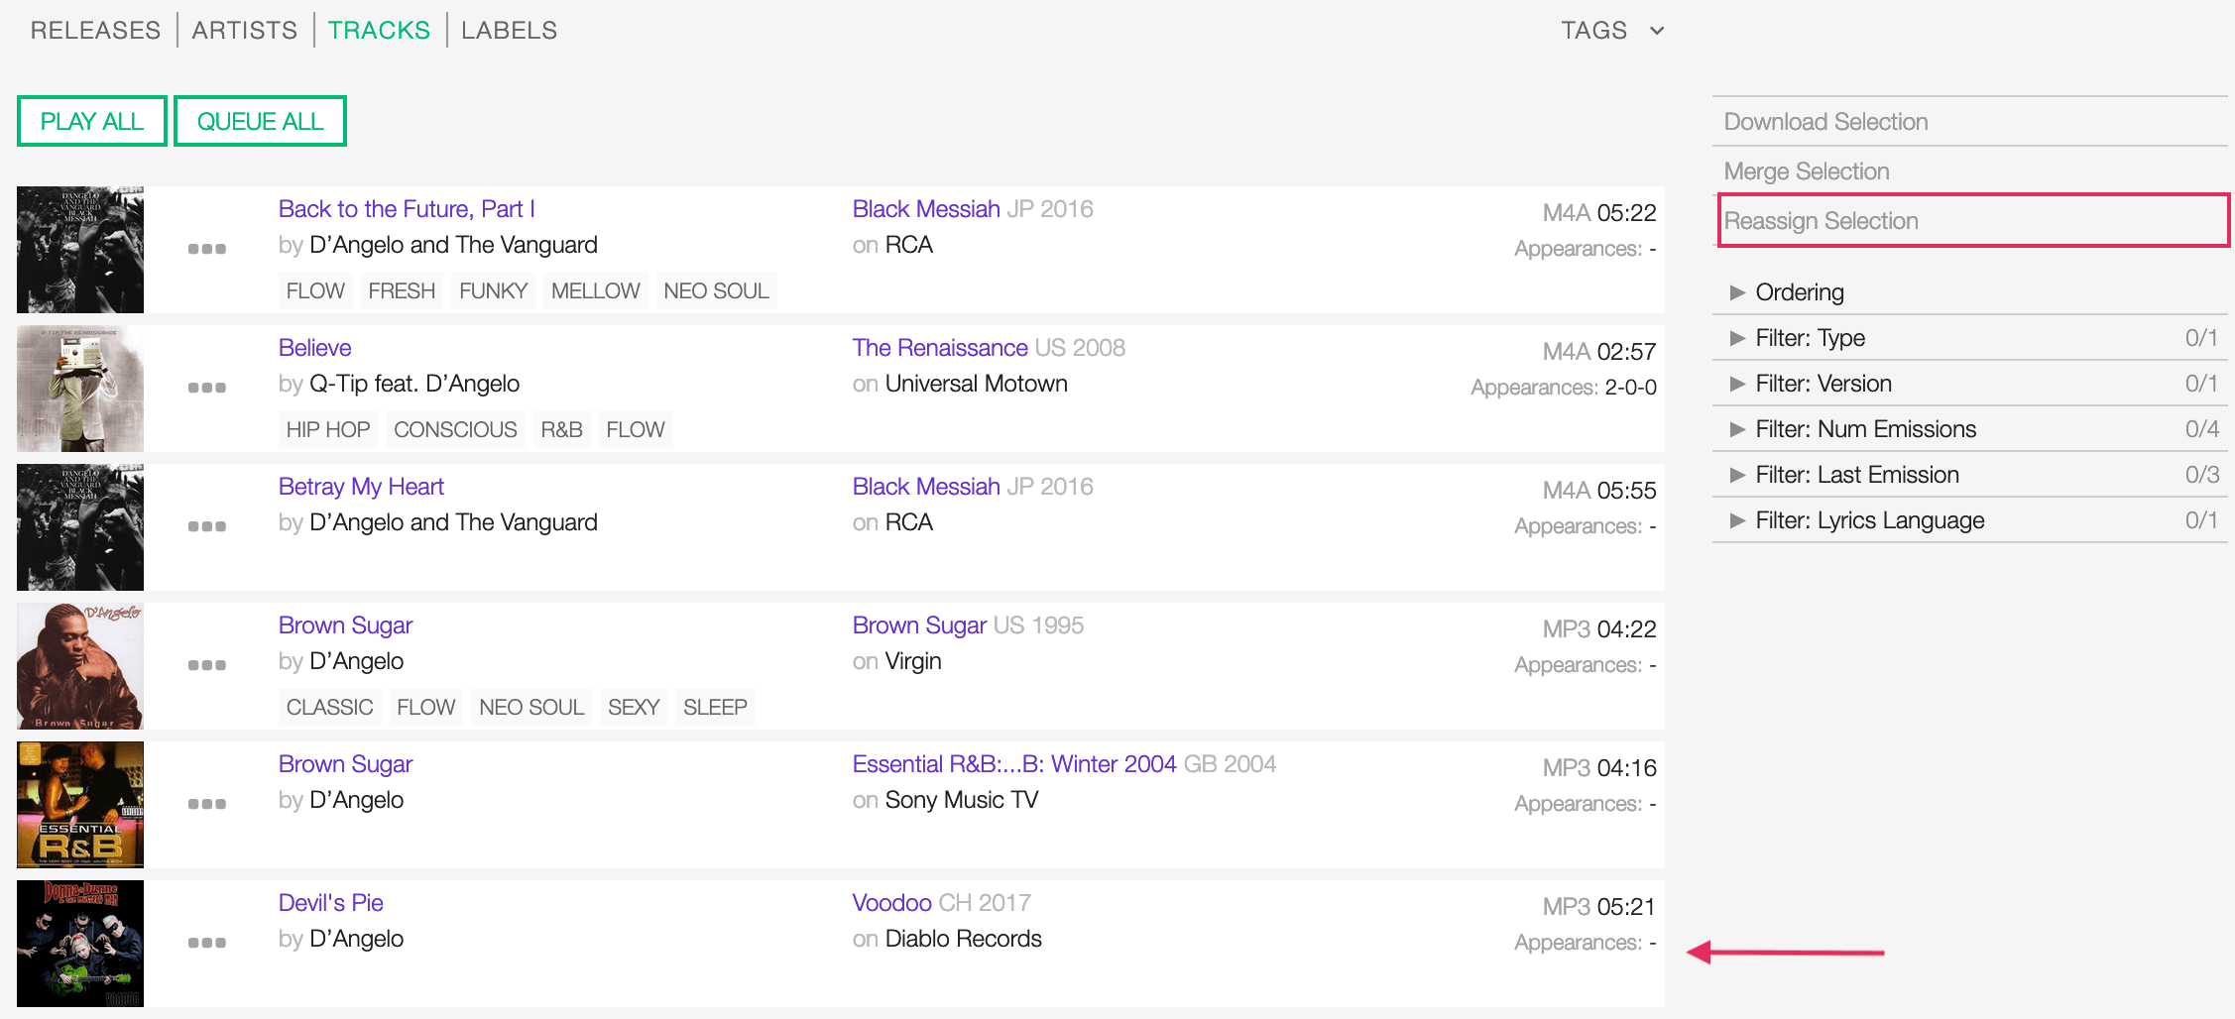2235x1019 pixels.
Task: Open Brown Sugar US 1995 release link
Action: [919, 625]
